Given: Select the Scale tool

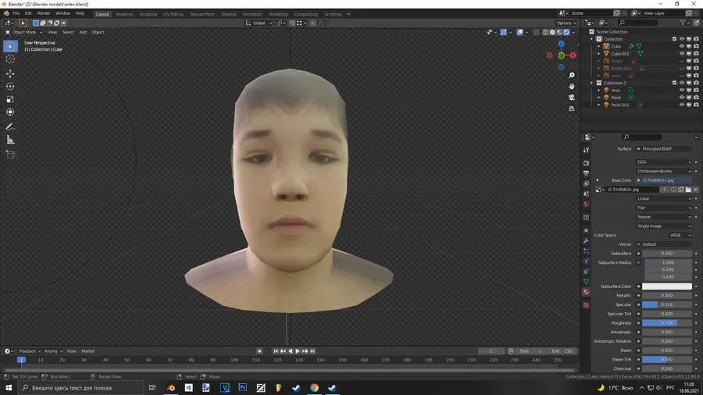Looking at the screenshot, I should click(x=10, y=100).
